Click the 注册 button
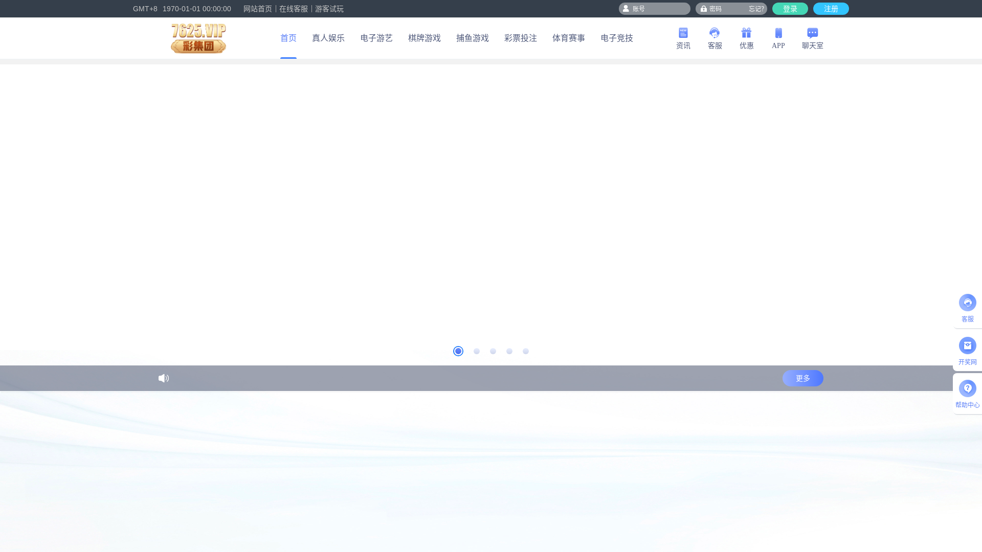 (831, 9)
